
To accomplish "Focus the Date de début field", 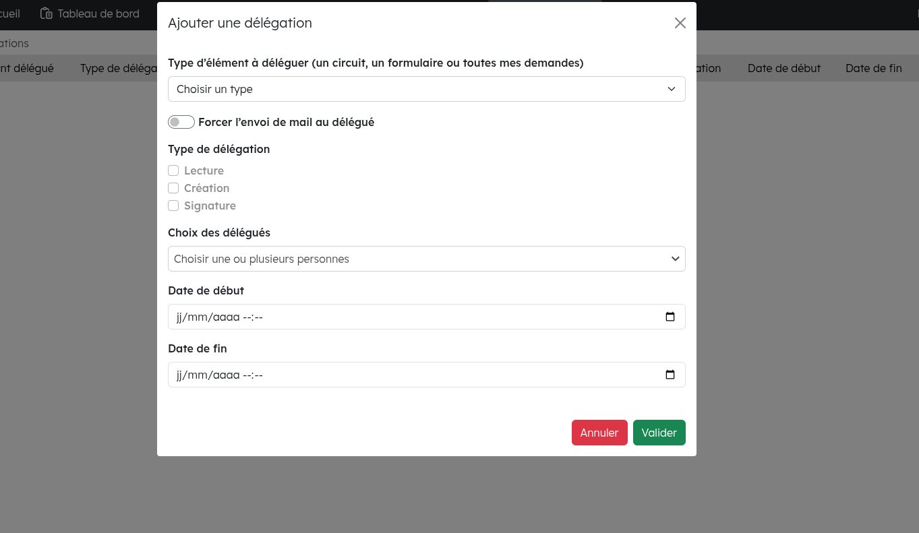I will 405,317.
